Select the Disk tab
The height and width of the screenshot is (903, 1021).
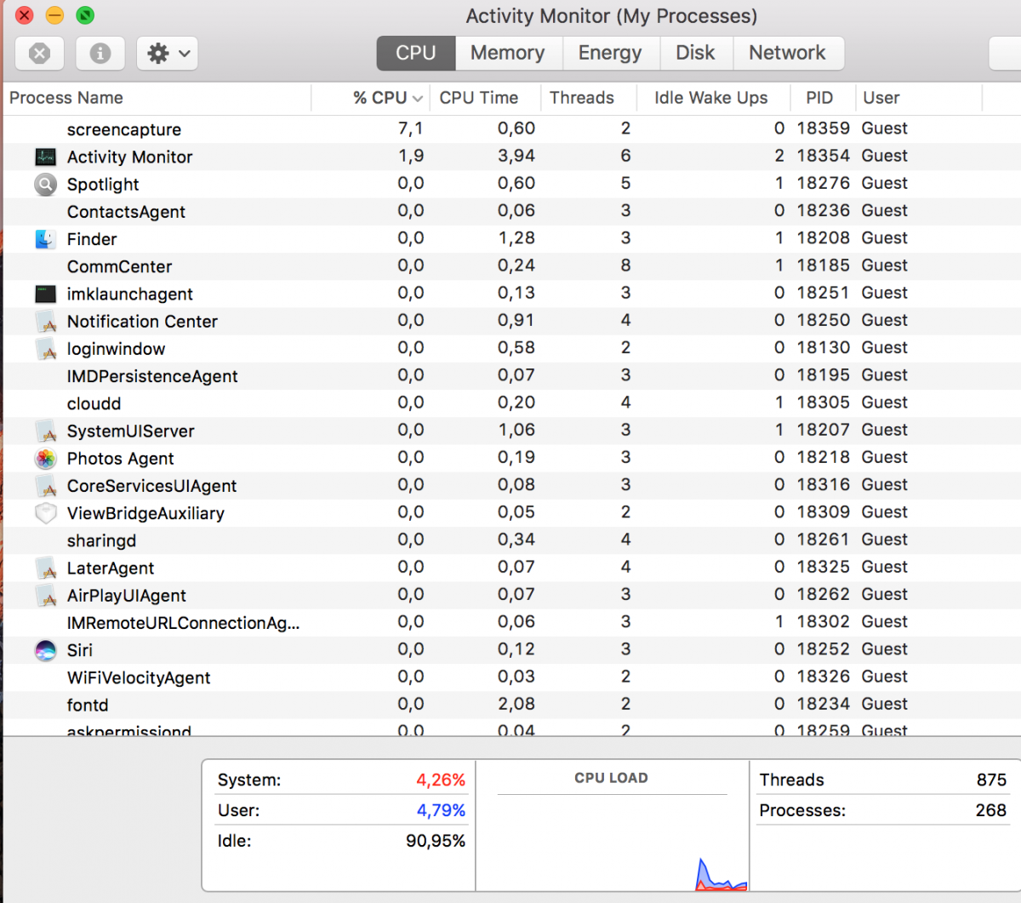click(695, 53)
